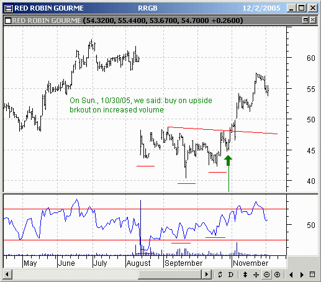Select the pan four-way arrows tool
The image size is (321, 282).
click(x=256, y=275)
